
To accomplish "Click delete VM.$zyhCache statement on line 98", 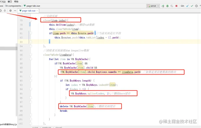I will 77,106.
